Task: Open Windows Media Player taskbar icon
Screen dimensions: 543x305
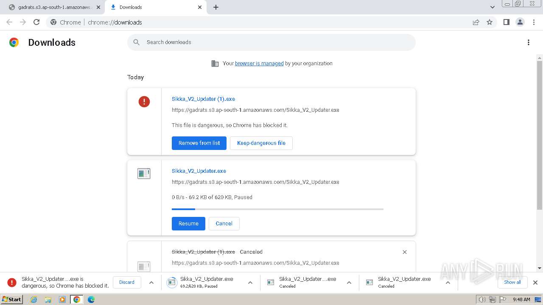Action: click(62, 299)
